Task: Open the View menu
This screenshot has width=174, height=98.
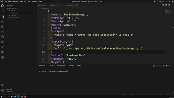Action: (21, 2)
